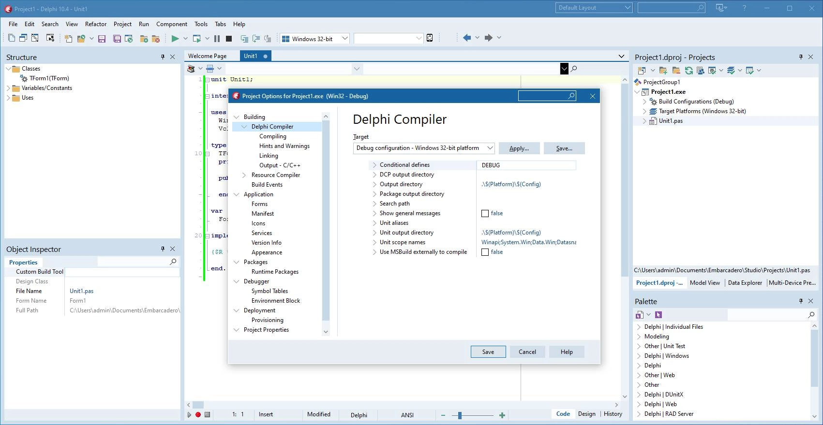Open the Project menu
This screenshot has height=425, width=823.
coord(122,24)
